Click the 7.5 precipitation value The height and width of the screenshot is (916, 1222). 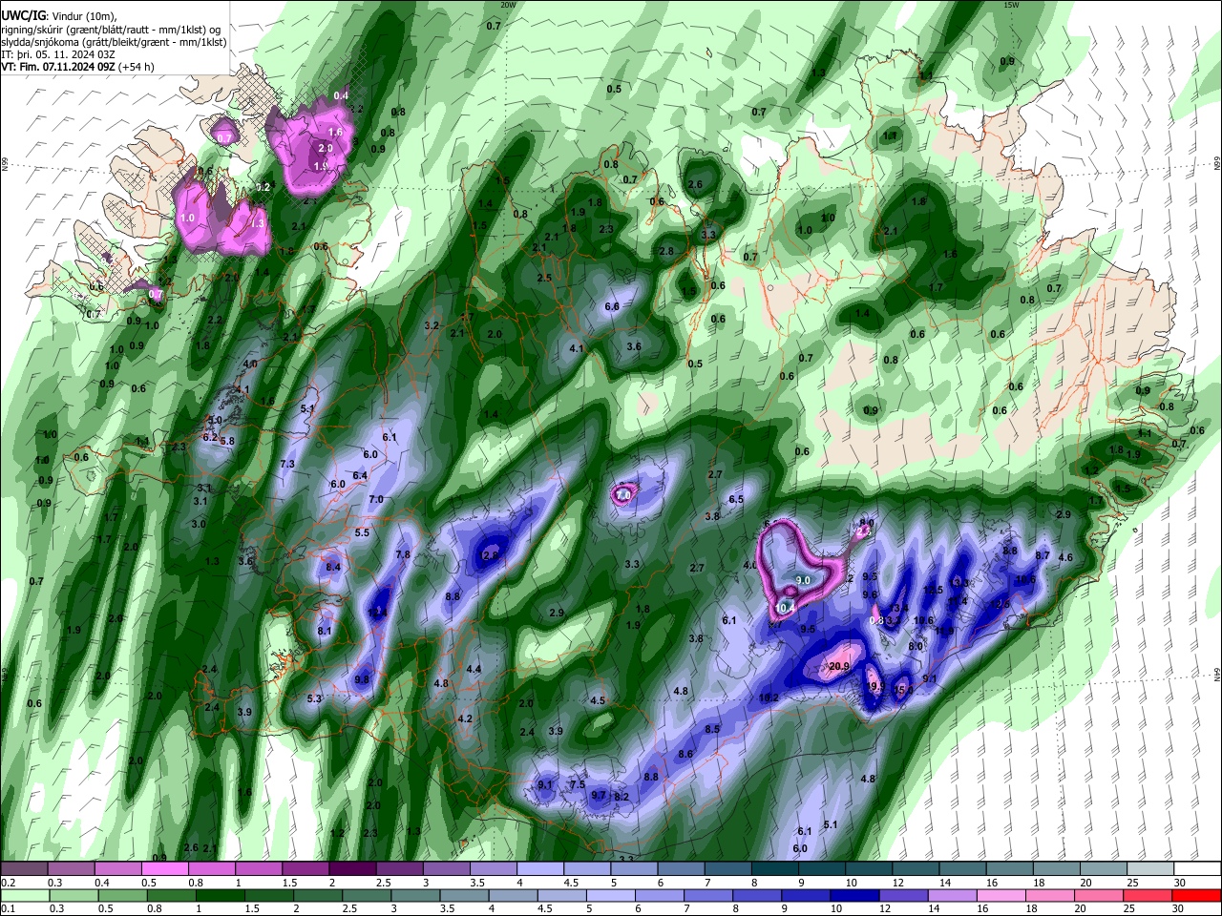click(x=578, y=784)
